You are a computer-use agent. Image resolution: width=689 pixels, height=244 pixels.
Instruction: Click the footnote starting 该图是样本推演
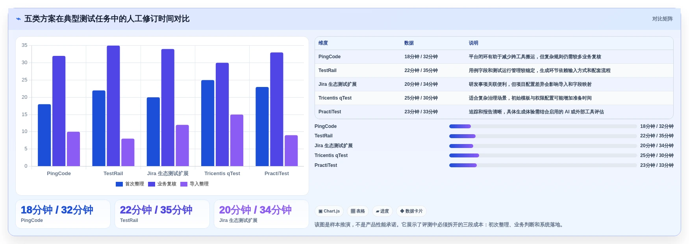[440, 225]
